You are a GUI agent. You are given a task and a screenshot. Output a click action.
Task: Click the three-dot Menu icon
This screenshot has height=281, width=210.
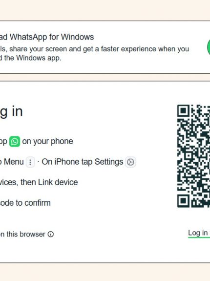[30, 162]
